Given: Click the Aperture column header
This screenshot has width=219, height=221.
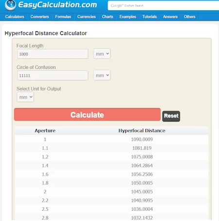Looking at the screenshot, I should click(x=45, y=131).
